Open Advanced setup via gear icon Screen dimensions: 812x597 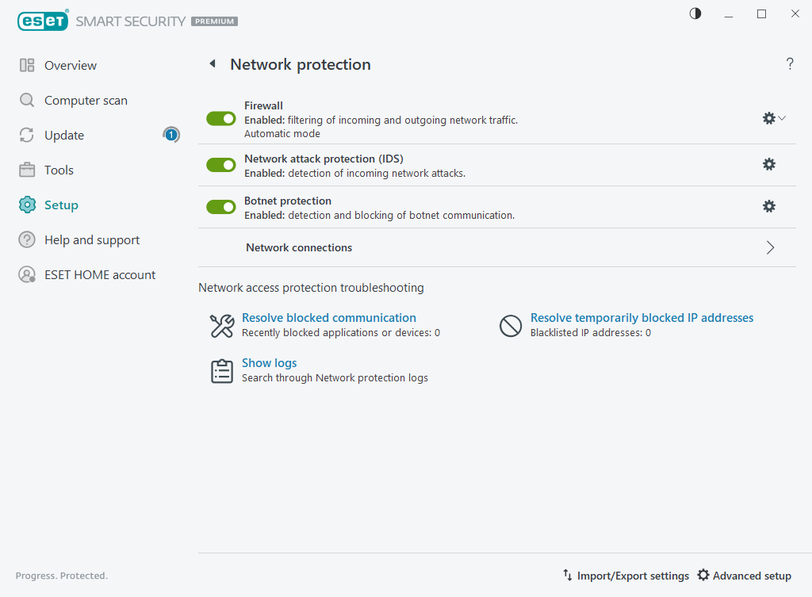(703, 576)
